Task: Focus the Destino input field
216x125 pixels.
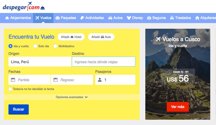Action: pyautogui.click(x=104, y=62)
